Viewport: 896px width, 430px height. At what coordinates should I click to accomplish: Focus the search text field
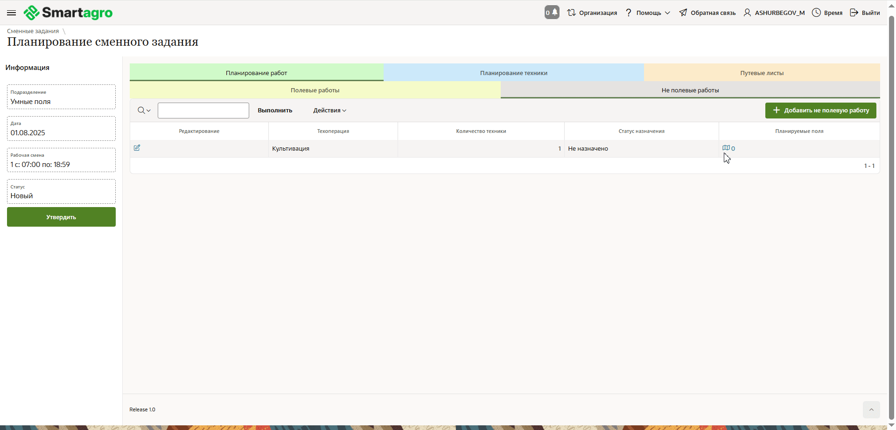(203, 111)
